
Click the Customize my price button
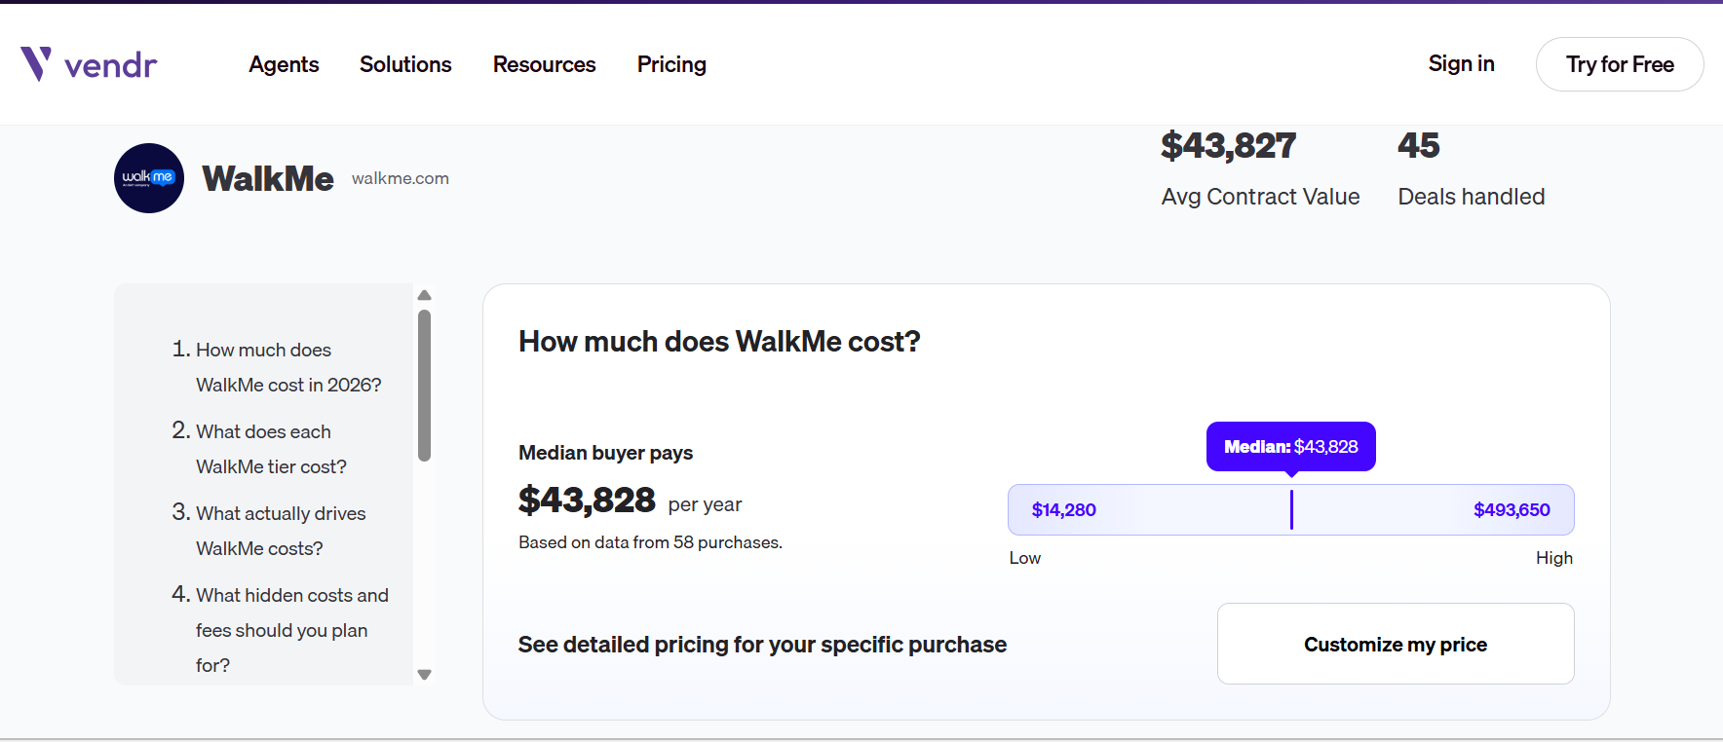tap(1395, 644)
